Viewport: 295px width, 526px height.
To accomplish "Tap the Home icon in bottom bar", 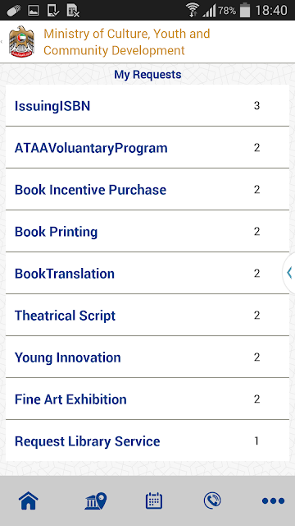I will [x=29, y=501].
